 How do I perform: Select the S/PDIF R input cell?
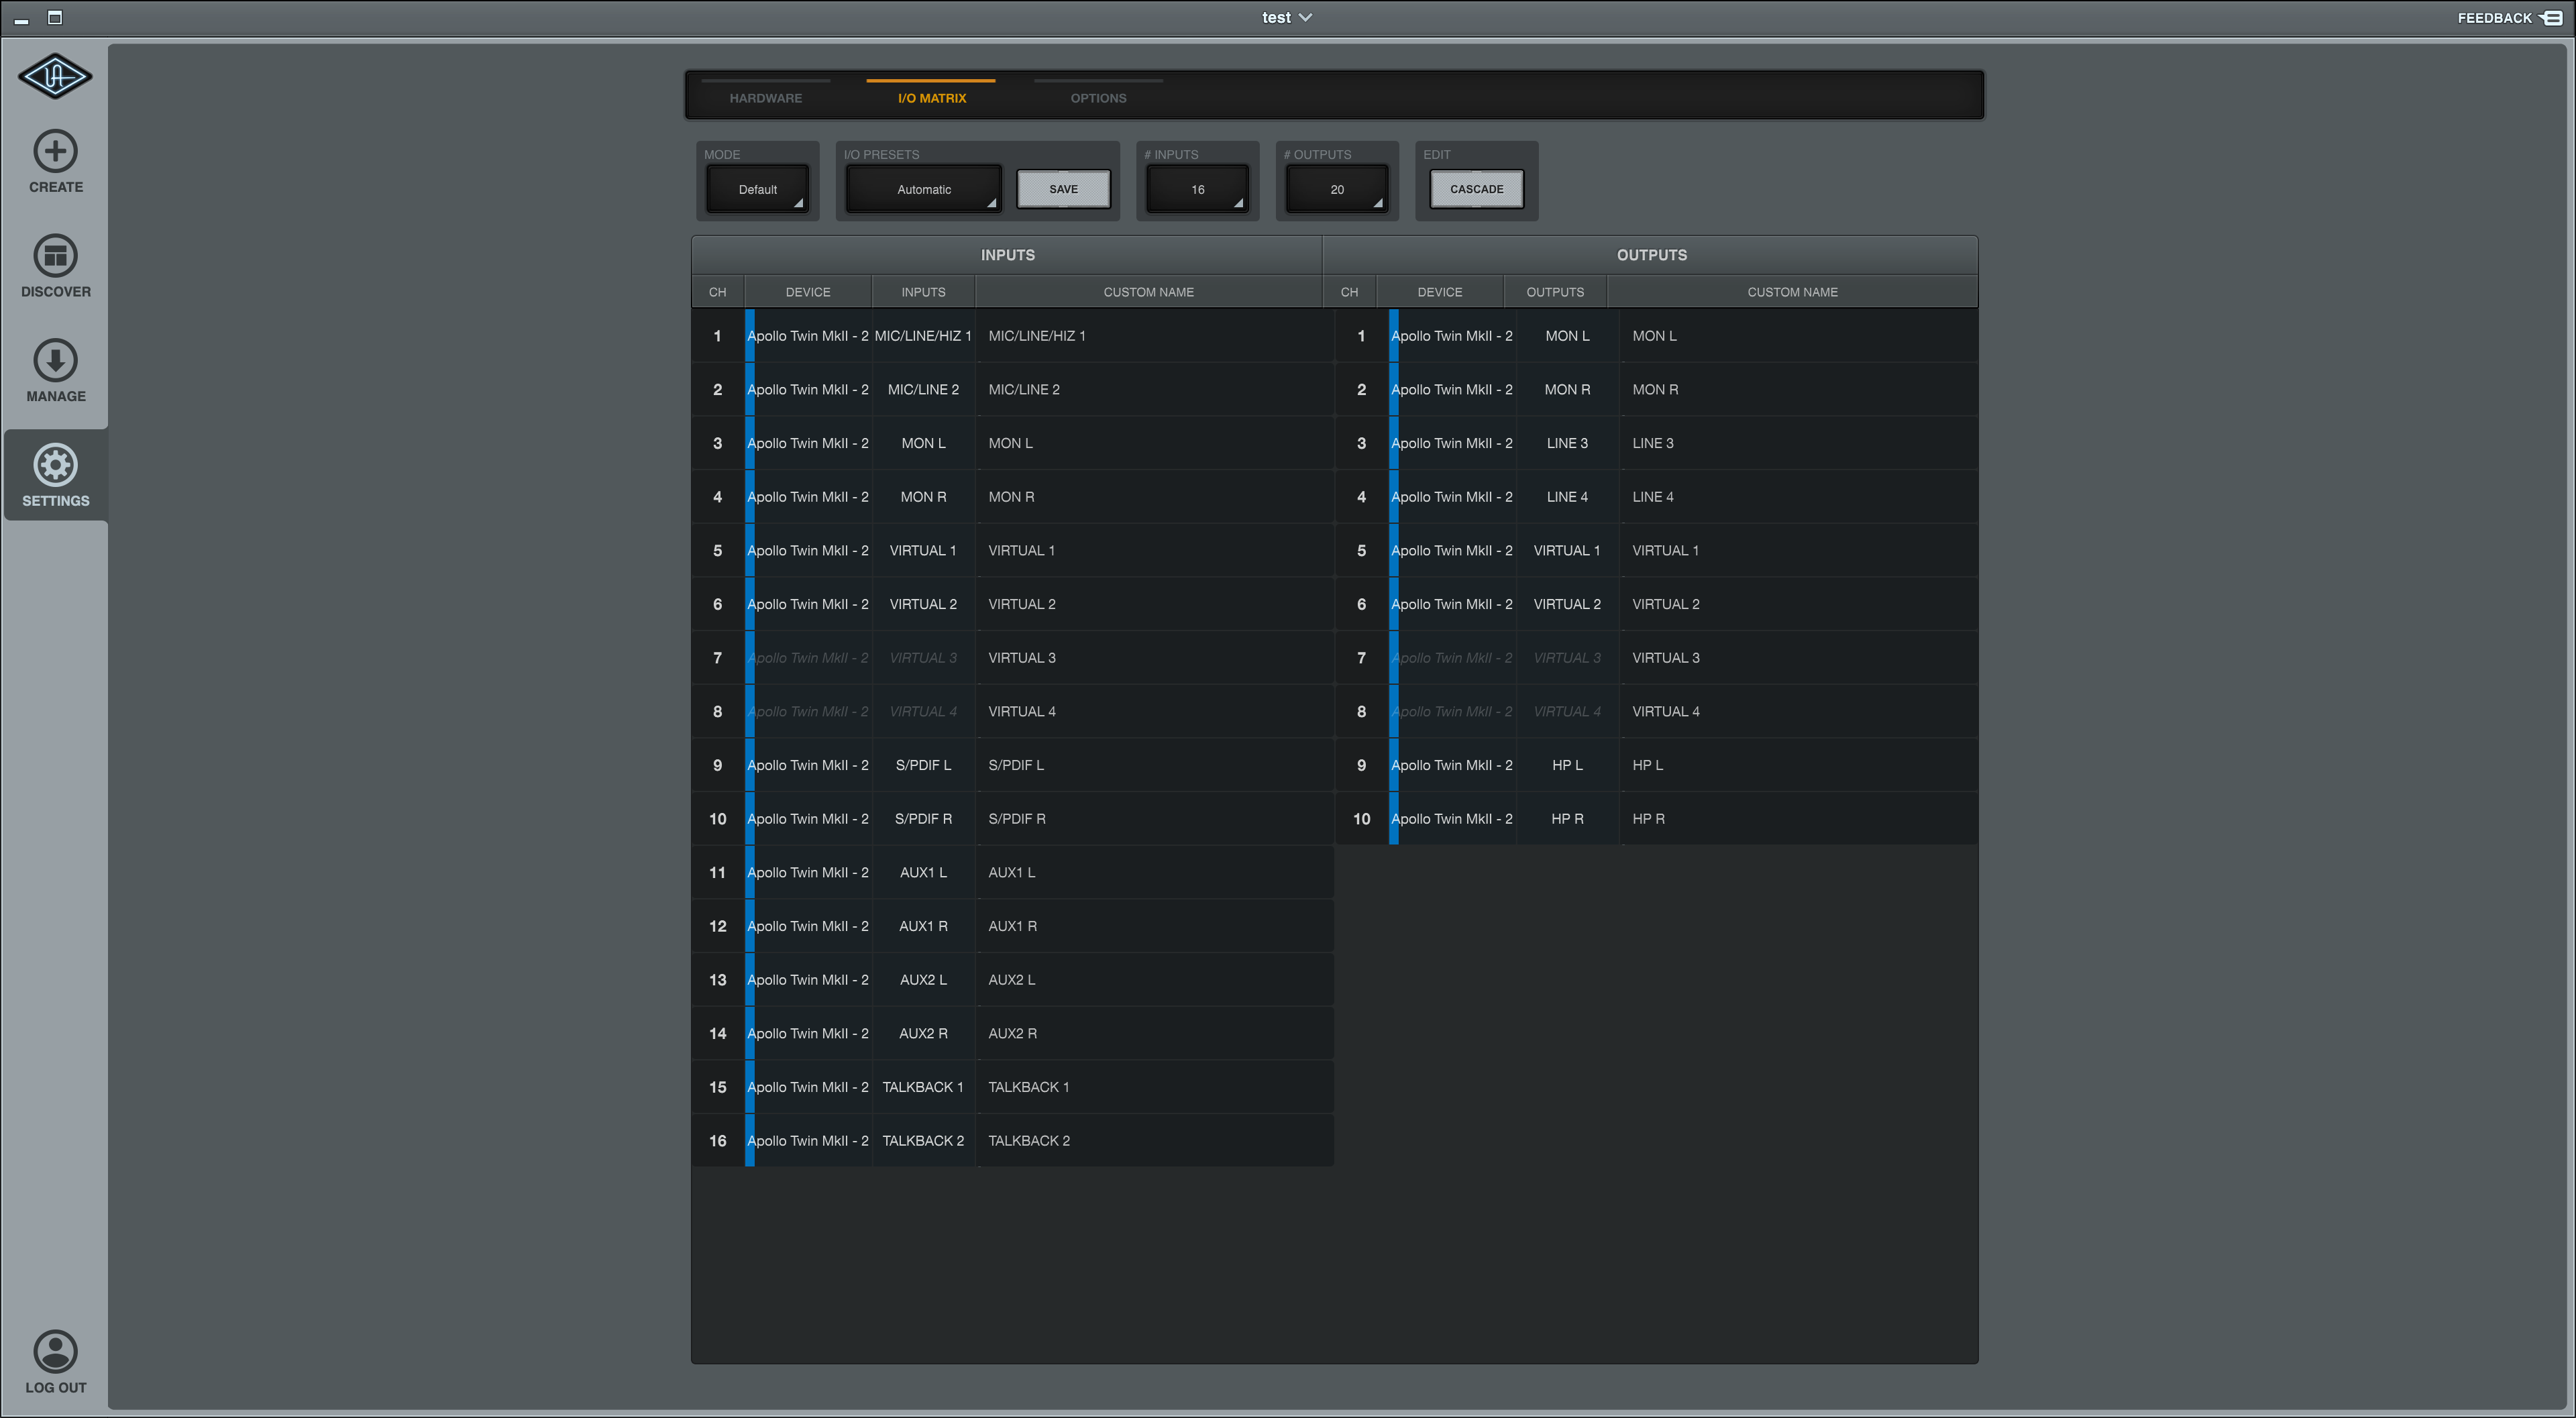923,819
